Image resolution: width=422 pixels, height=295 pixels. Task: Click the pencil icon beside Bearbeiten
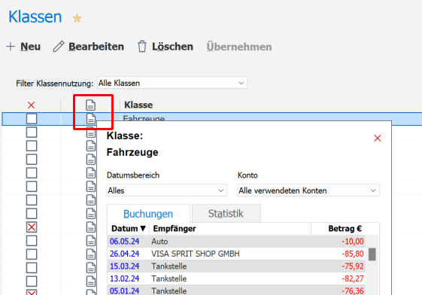(x=59, y=47)
